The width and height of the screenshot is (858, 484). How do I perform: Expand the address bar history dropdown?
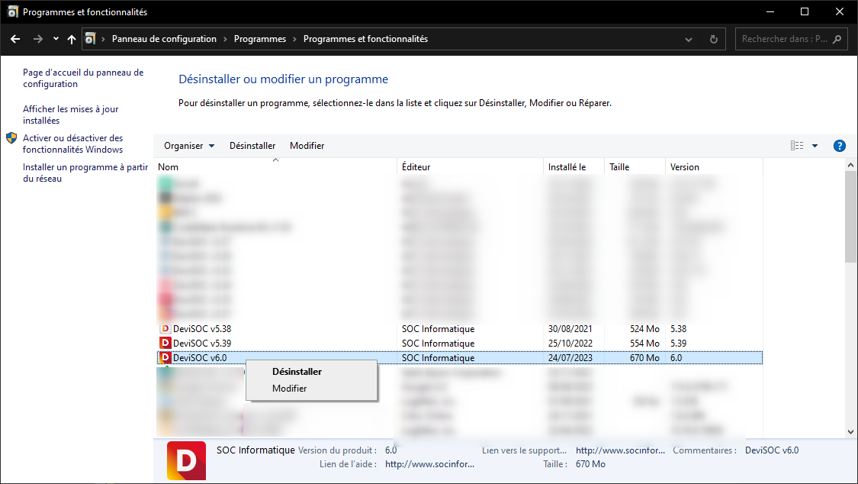[x=689, y=39]
